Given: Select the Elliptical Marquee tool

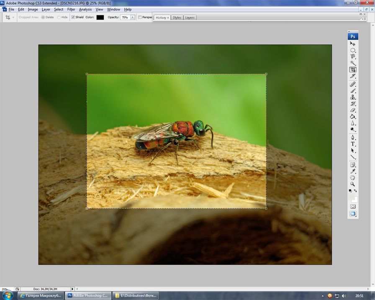Looking at the screenshot, I should (x=353, y=50).
